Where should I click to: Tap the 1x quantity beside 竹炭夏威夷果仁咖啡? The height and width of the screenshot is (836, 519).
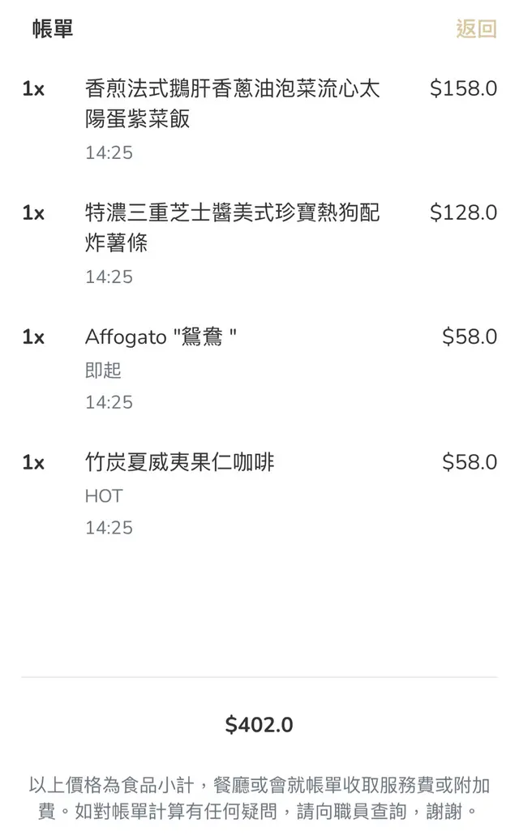click(x=33, y=462)
